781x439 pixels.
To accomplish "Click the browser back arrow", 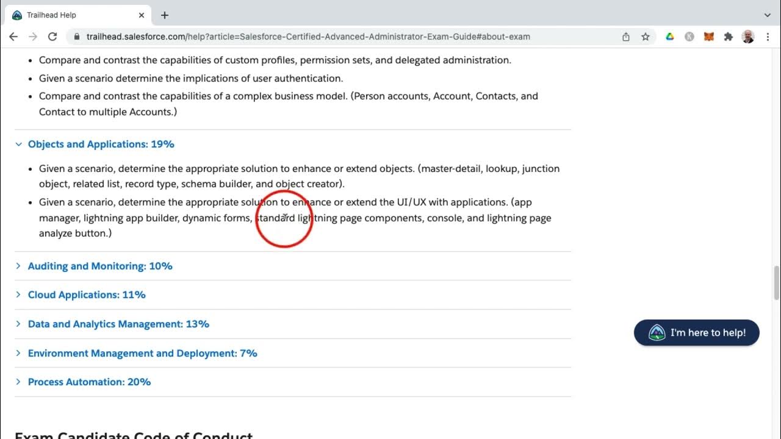I will 13,37.
